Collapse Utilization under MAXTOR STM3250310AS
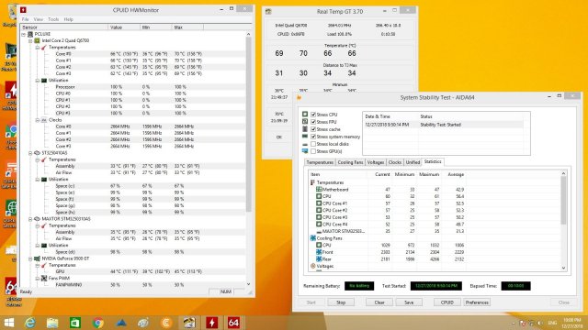Screen dimensions: 588x330 click(x=37, y=246)
